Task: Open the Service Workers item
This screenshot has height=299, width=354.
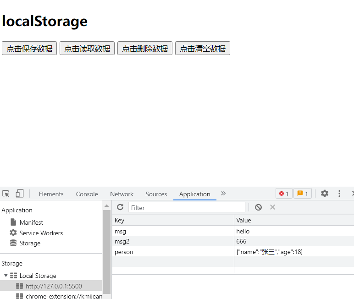Action: [41, 233]
